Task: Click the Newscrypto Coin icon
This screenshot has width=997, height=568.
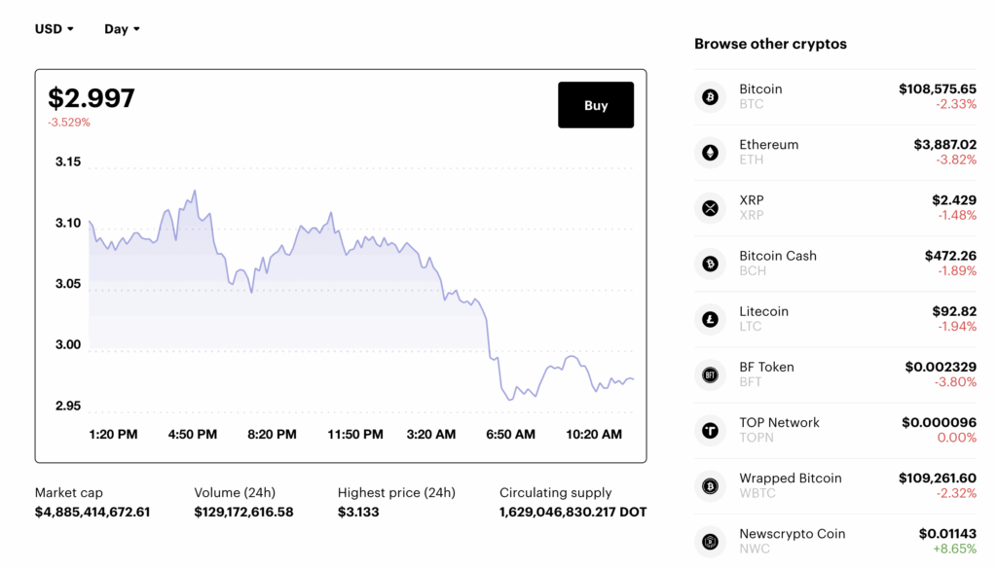Action: [710, 541]
